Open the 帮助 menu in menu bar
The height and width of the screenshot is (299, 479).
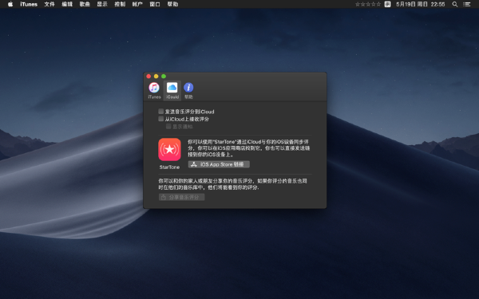point(172,4)
